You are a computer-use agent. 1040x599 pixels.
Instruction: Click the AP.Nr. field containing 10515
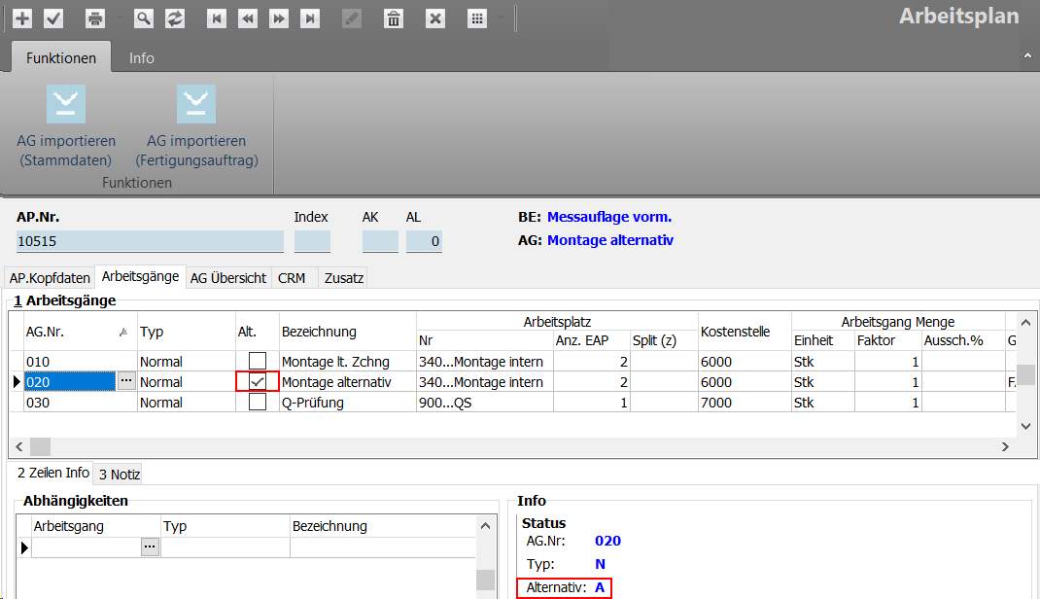click(150, 241)
